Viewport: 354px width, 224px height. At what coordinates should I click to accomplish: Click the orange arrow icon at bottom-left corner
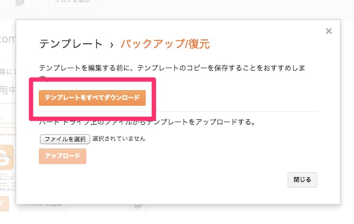[4, 203]
